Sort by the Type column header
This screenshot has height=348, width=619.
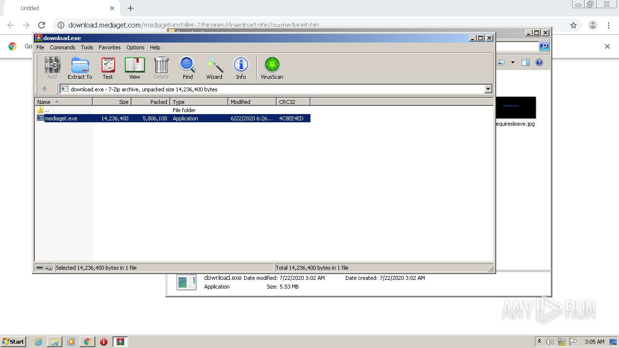tap(199, 101)
